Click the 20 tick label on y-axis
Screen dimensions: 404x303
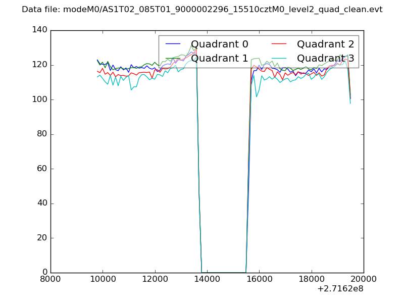click(x=43, y=238)
